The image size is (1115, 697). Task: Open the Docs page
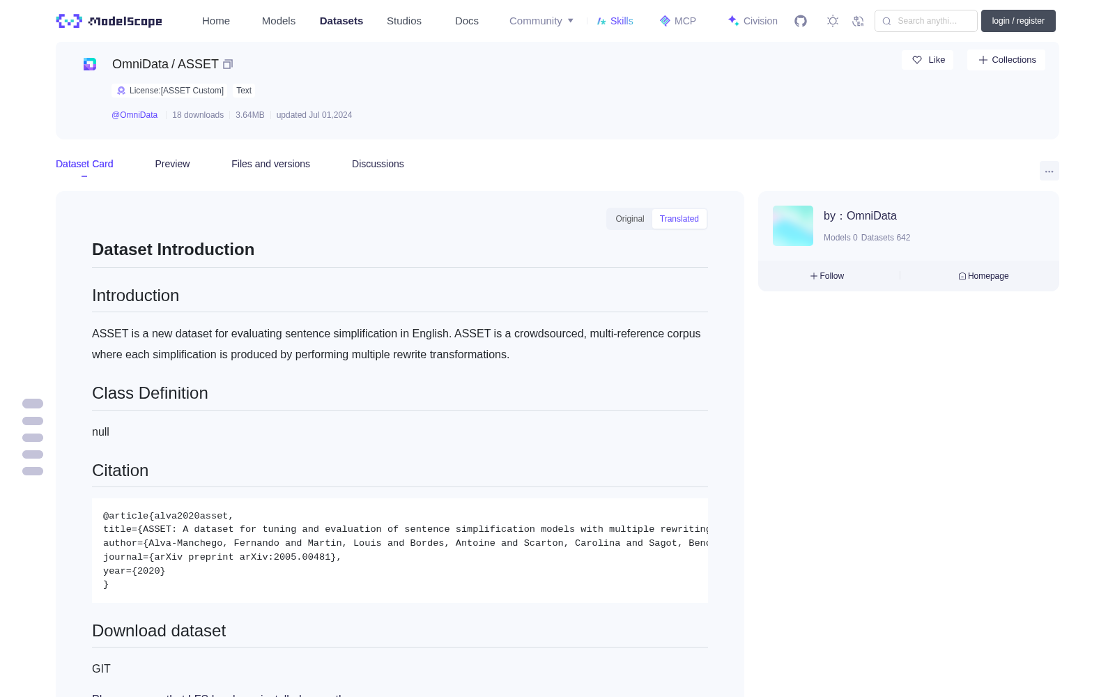pyautogui.click(x=467, y=21)
